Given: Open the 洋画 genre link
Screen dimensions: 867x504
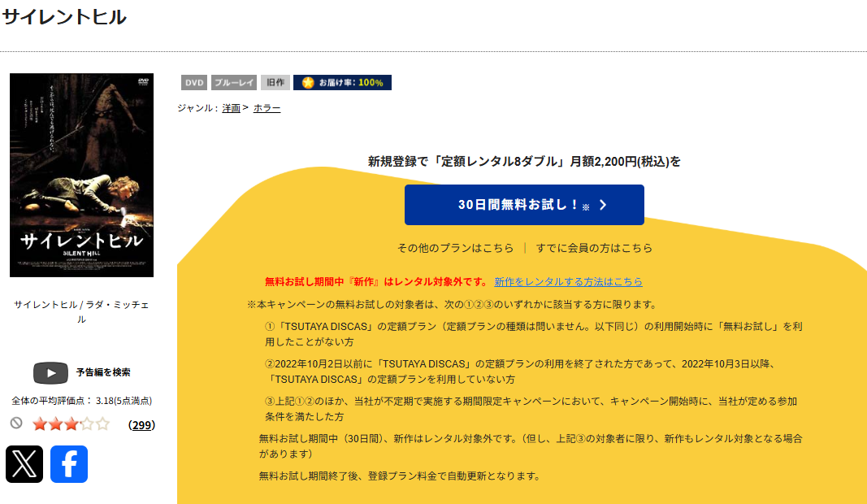Looking at the screenshot, I should [x=231, y=108].
